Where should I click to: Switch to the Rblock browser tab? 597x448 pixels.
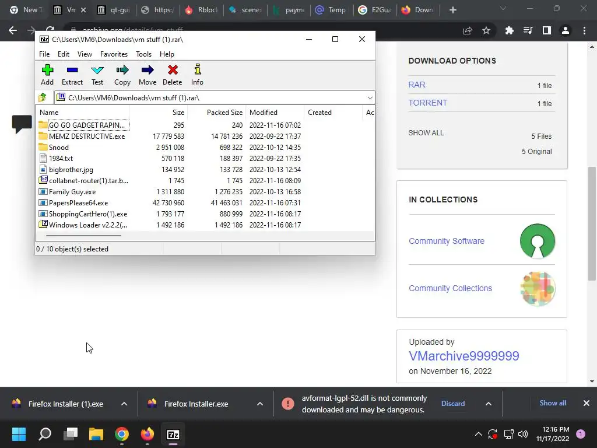[x=201, y=10]
